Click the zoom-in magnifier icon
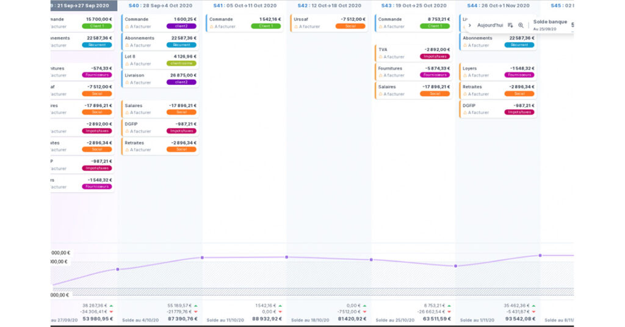Image resolution: width=625 pixels, height=327 pixels. pos(521,25)
